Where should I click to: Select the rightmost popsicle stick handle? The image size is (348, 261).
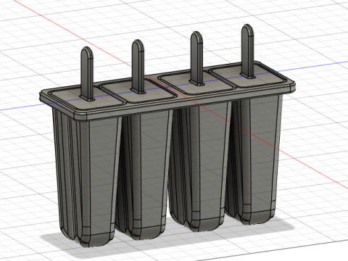point(248,51)
